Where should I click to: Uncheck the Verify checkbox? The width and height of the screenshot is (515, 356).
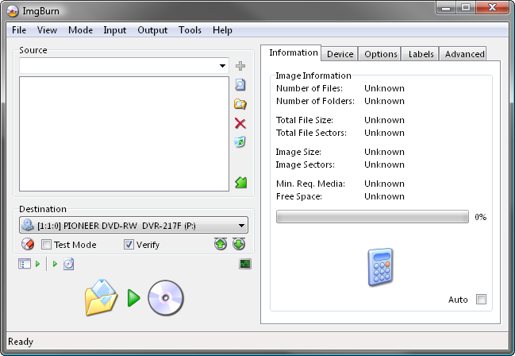click(x=129, y=245)
